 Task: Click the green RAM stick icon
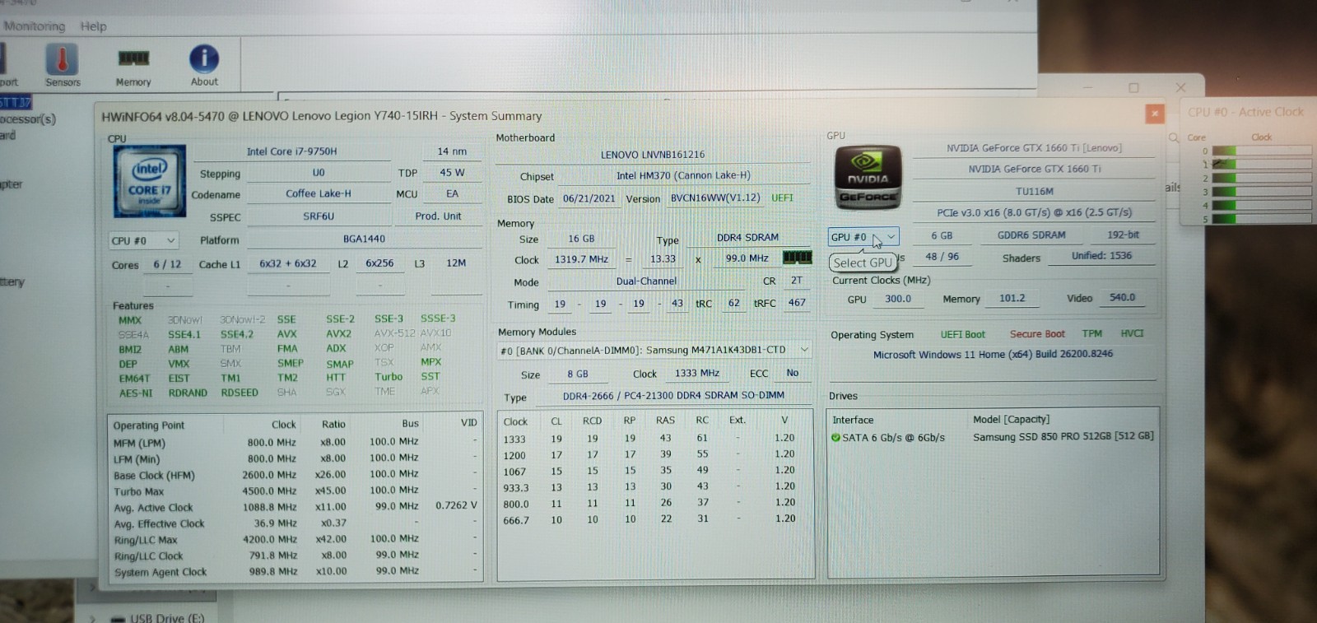[796, 258]
